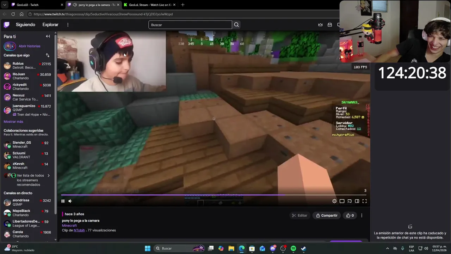Viewport: 451px width, 254px height.
Task: Open IlloJuan channel in sidebar
Action: coord(27,76)
